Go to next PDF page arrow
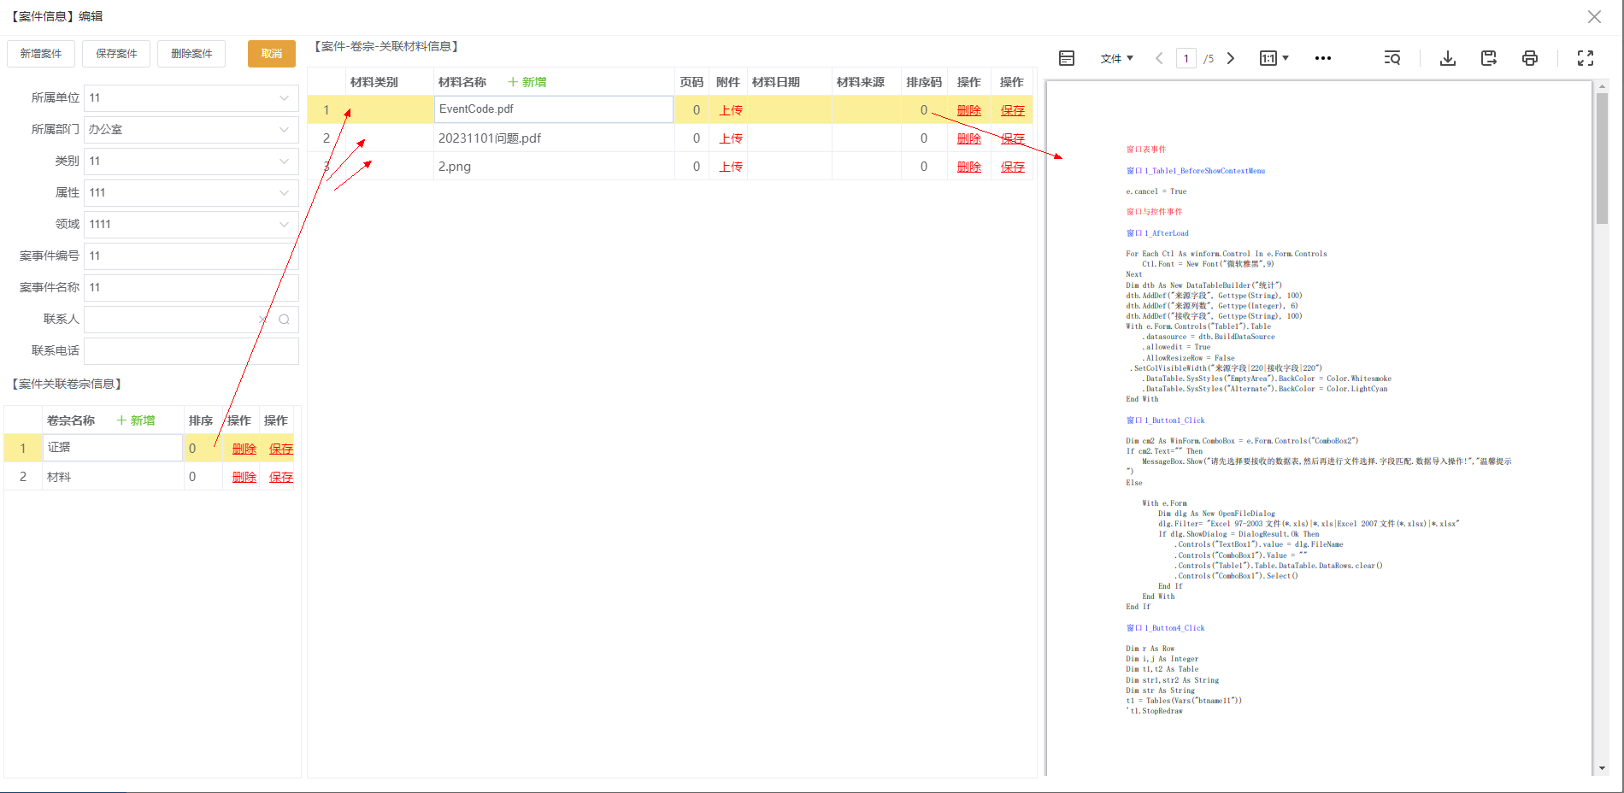Viewport: 1624px width, 793px height. coord(1231,58)
